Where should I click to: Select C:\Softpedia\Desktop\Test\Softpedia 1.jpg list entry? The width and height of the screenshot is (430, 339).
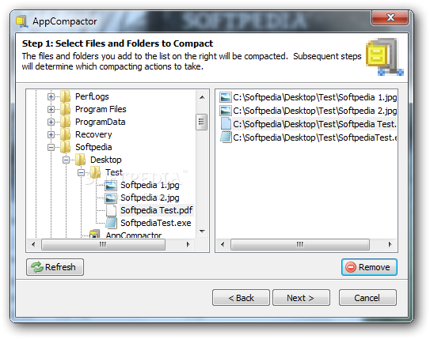[x=314, y=97]
